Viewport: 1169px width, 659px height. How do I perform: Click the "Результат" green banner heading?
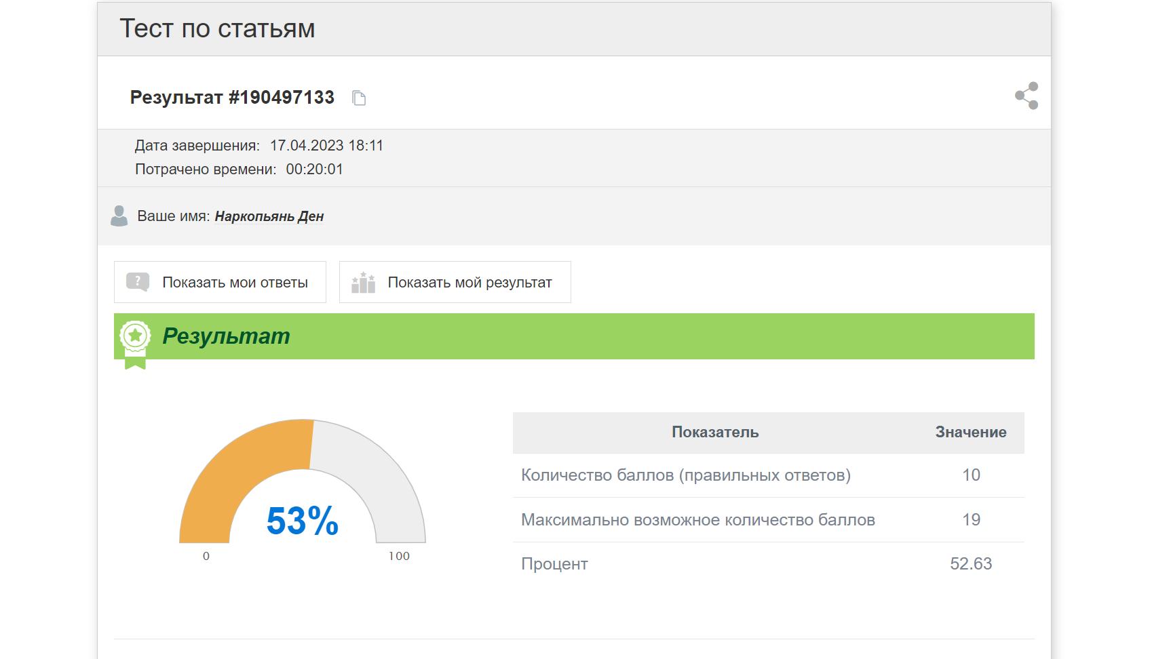click(226, 336)
